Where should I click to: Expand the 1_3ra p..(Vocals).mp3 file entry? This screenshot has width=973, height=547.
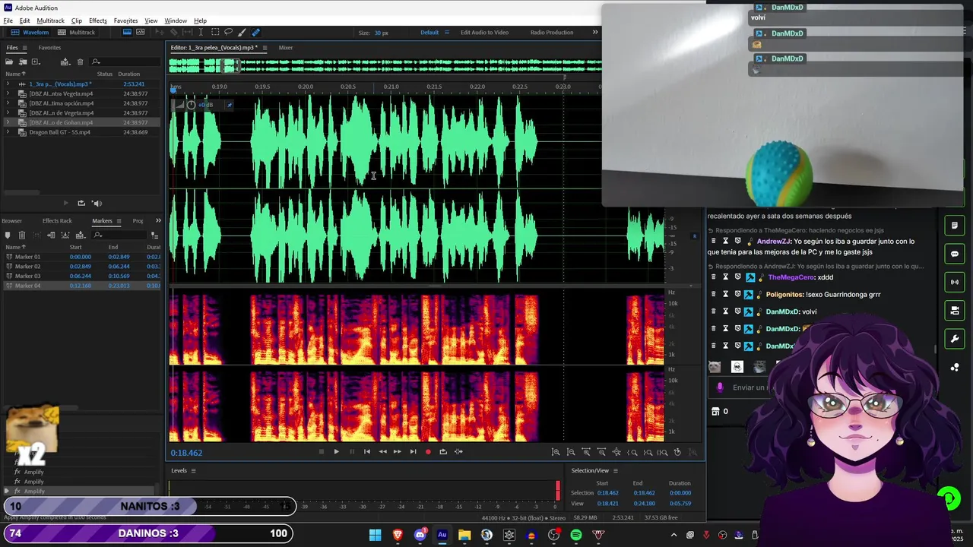pos(8,84)
